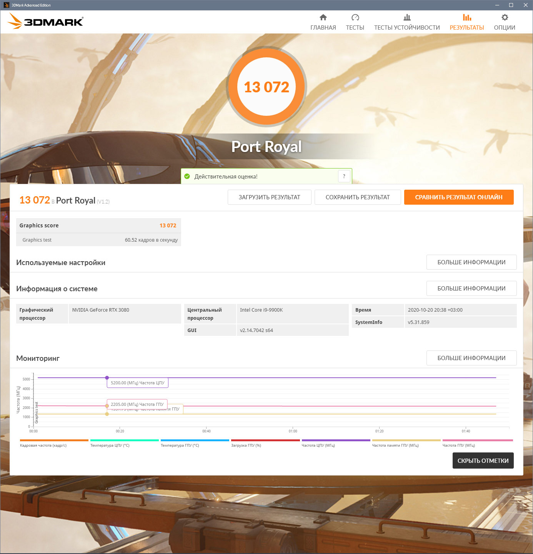
Task: Click the Действительная оценка! message
Action: [x=226, y=177]
